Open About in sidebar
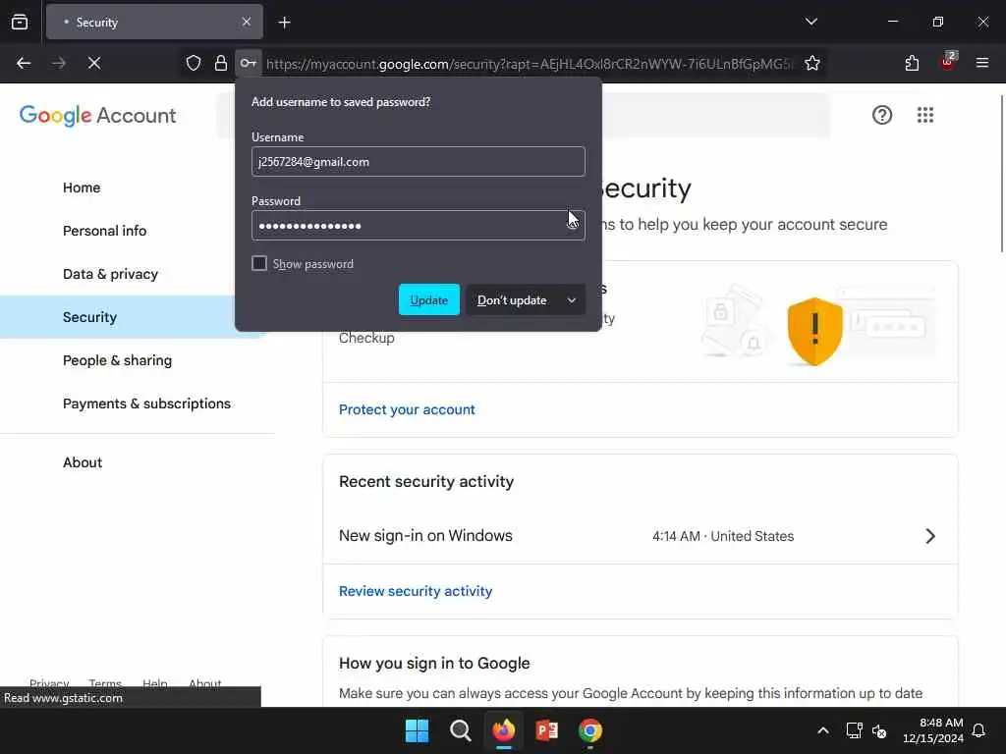Screen dimensions: 1006x754 pyautogui.click(x=83, y=463)
